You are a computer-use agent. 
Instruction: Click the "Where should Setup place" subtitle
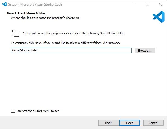click(x=46, y=18)
